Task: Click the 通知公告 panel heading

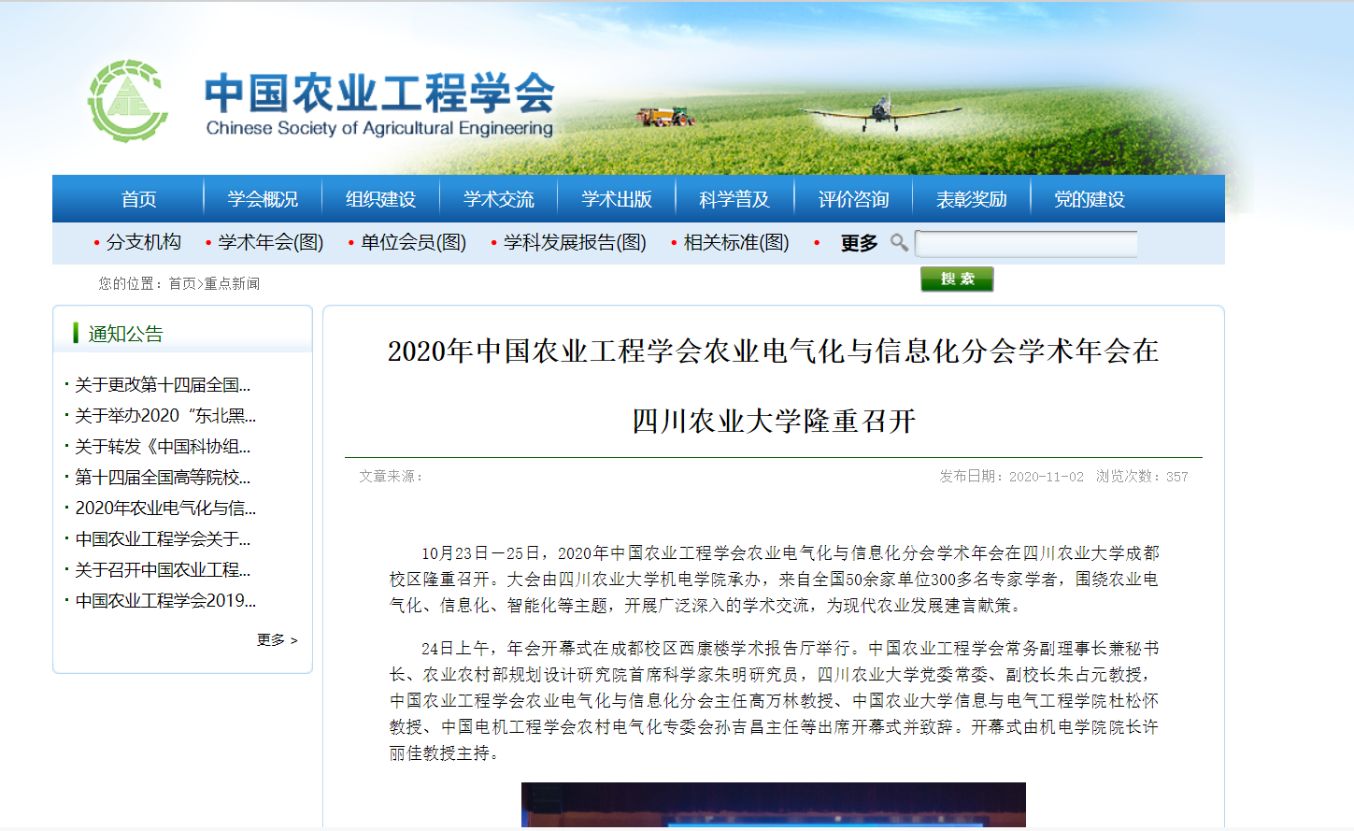Action: [125, 334]
